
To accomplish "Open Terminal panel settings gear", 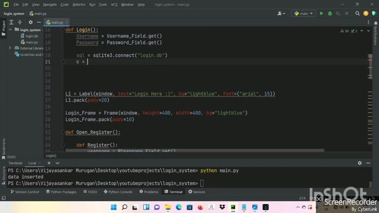I will click(359, 163).
